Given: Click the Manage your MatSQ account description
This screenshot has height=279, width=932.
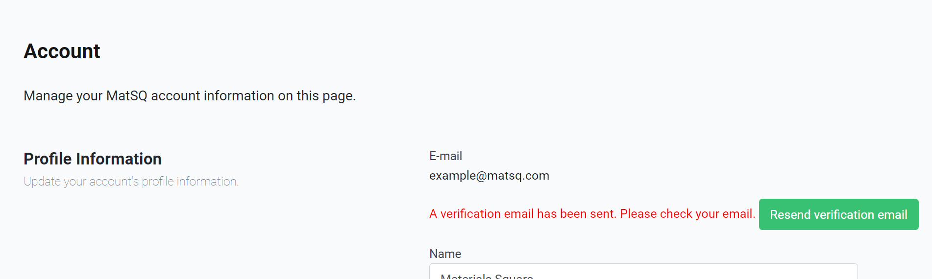Looking at the screenshot, I should (190, 96).
